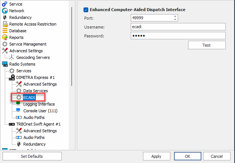Disable Enhanced Computer-Aided Dispatch Interface checkbox

click(86, 10)
